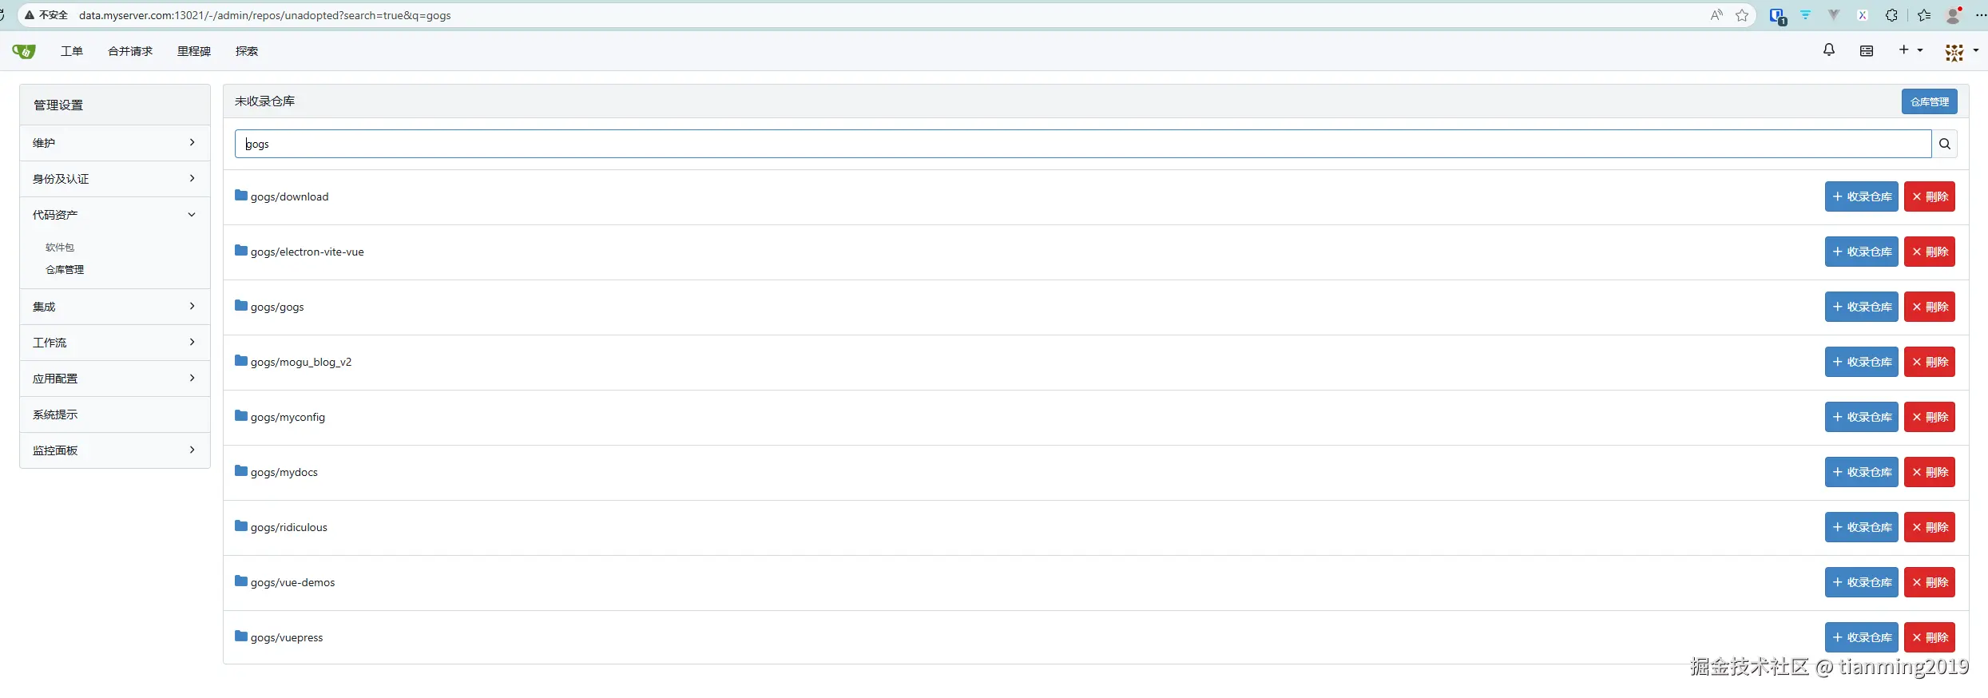Expand the 身份及认证 section
The height and width of the screenshot is (698, 1988).
114,179
